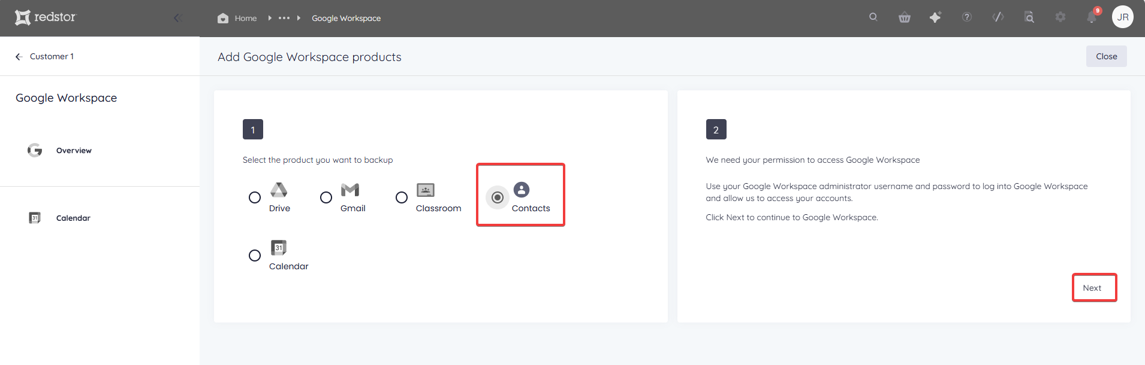Click the Add Google Workspace products heading
Screen dimensions: 1145x365
click(309, 57)
